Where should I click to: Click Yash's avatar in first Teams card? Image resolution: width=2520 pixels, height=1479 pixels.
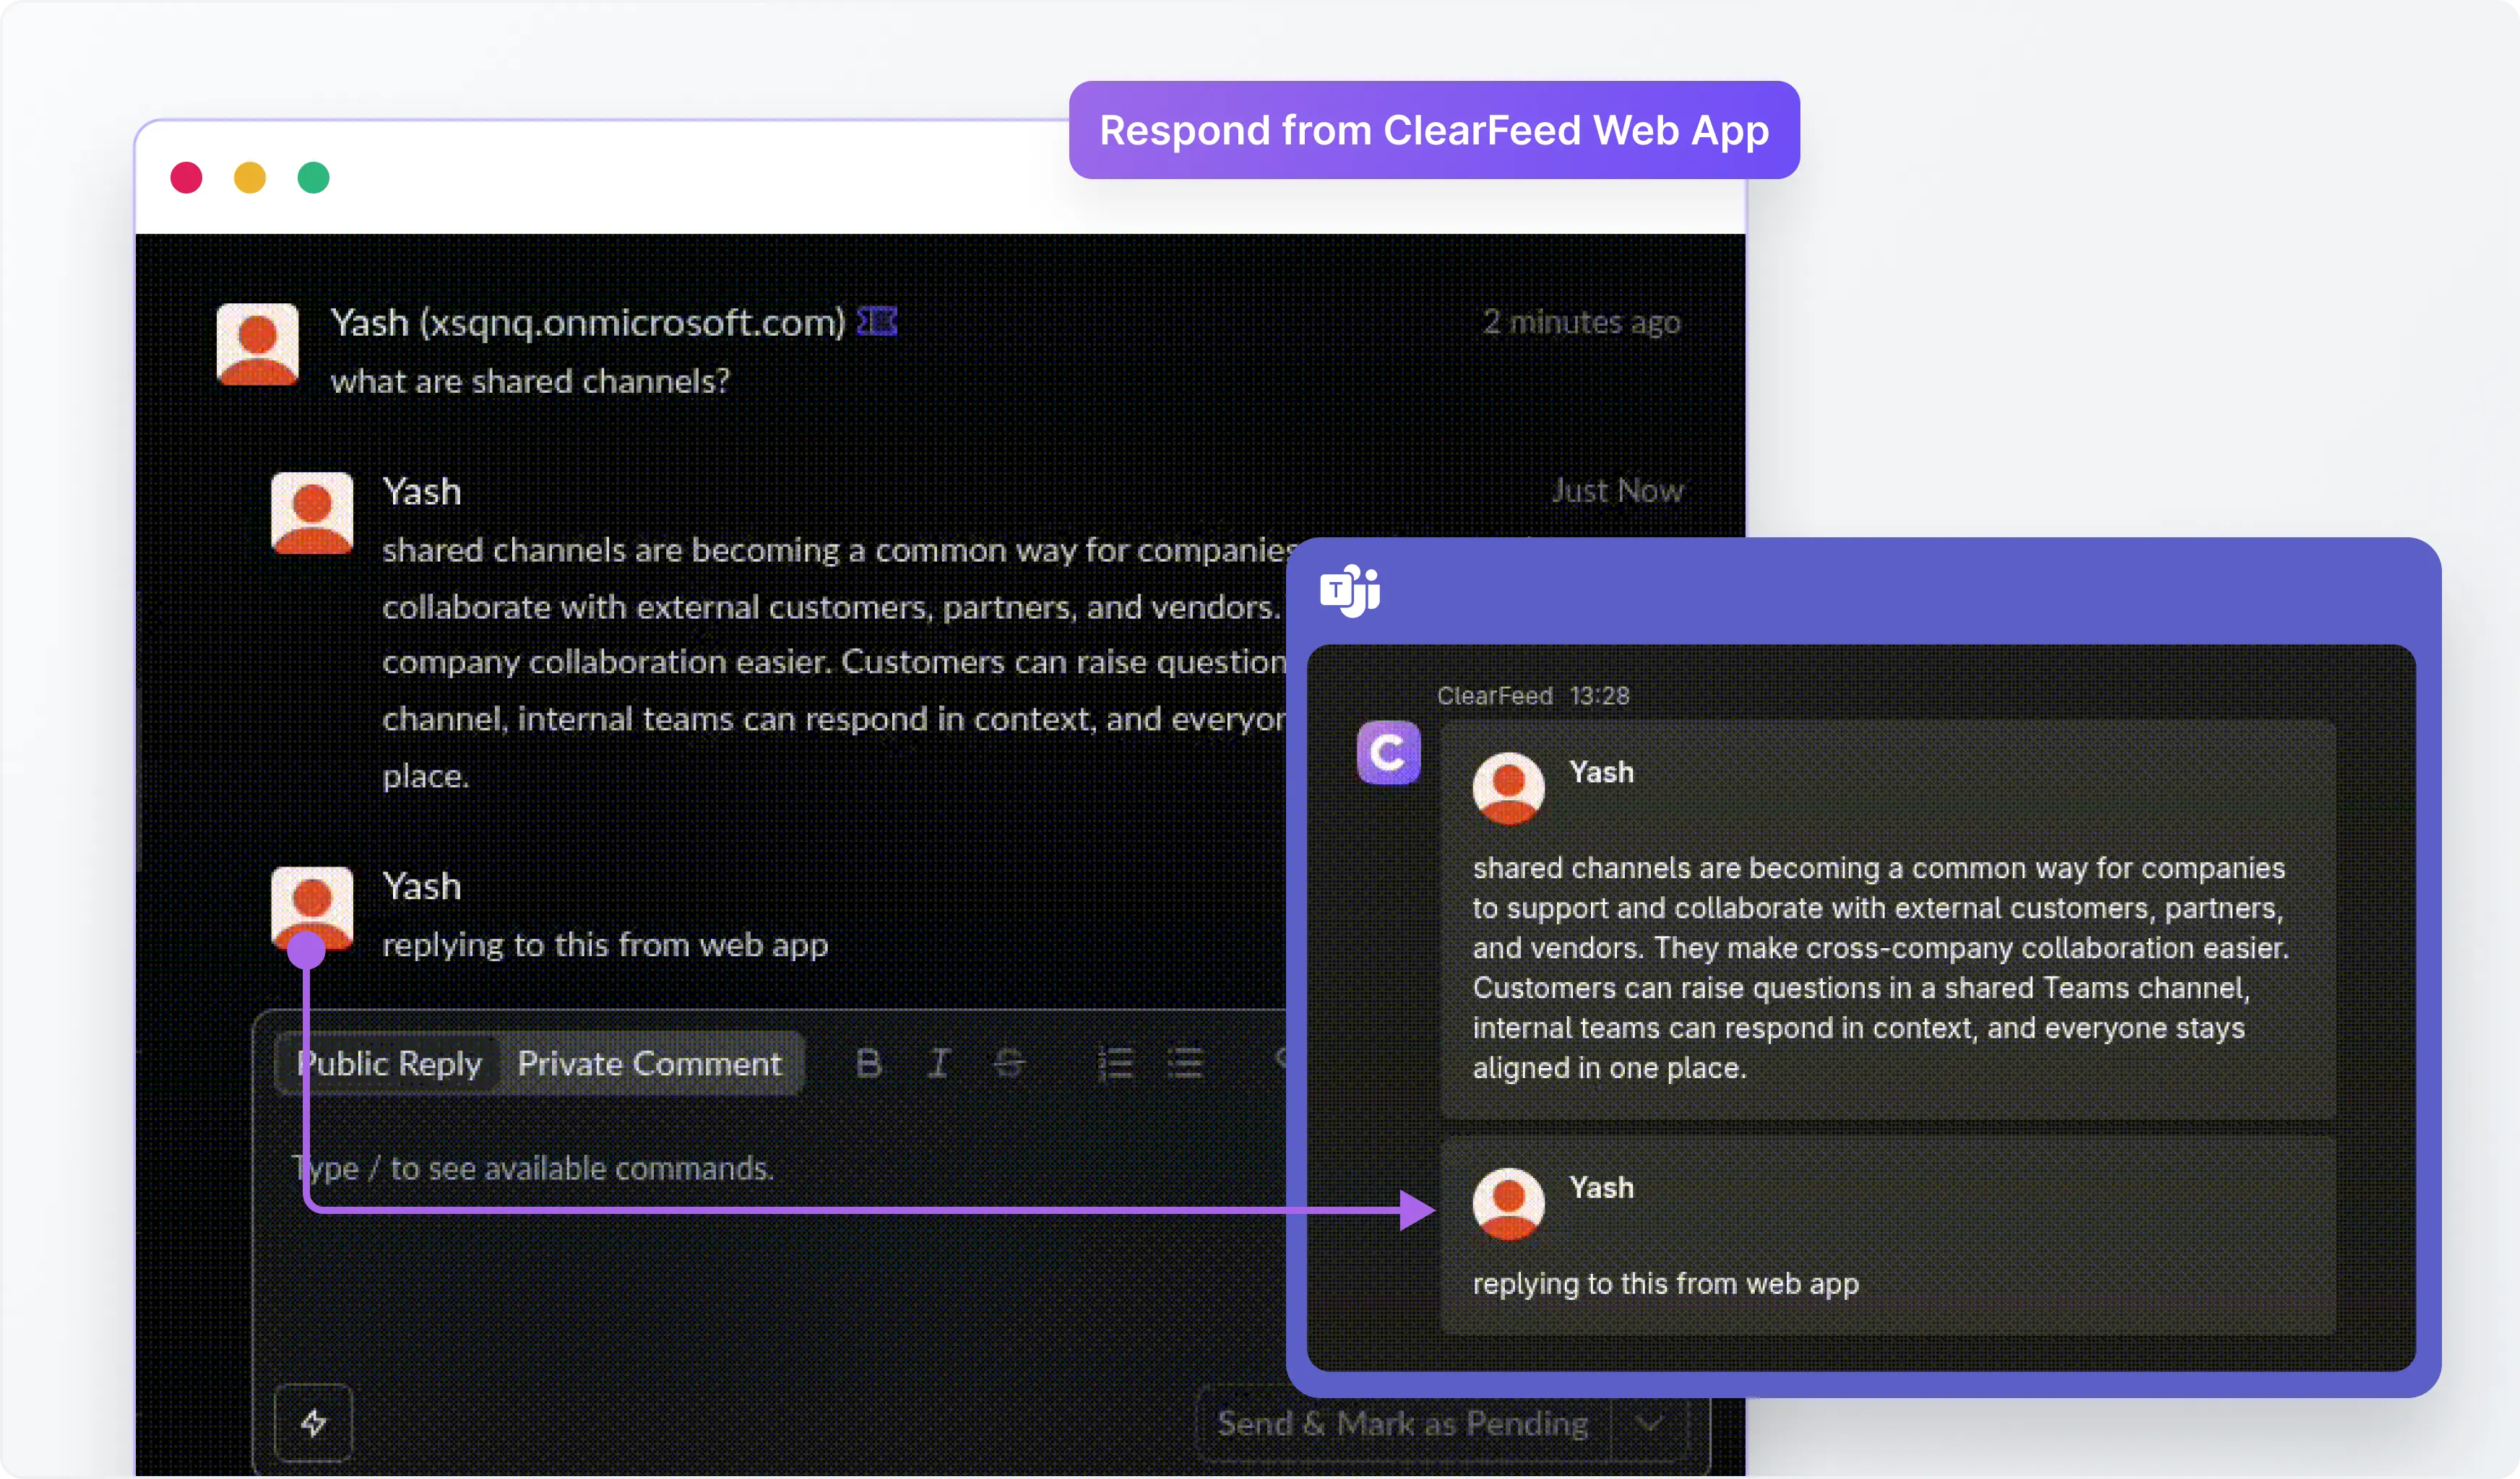point(1509,789)
